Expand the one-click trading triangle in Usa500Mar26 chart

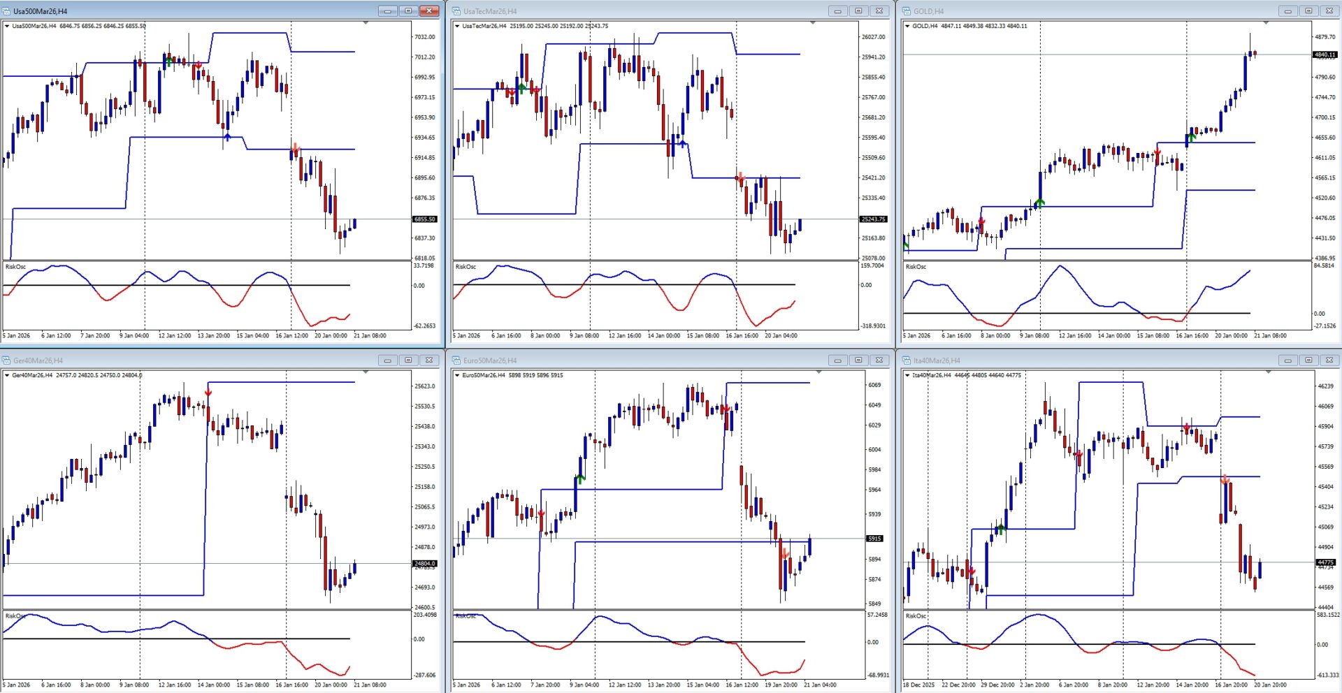[7, 27]
